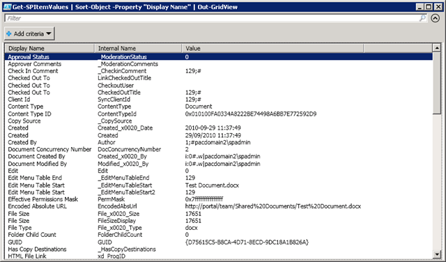This screenshot has width=446, height=262.
Task: Select the _EditMenuTableStart2 row
Action: click(218, 192)
